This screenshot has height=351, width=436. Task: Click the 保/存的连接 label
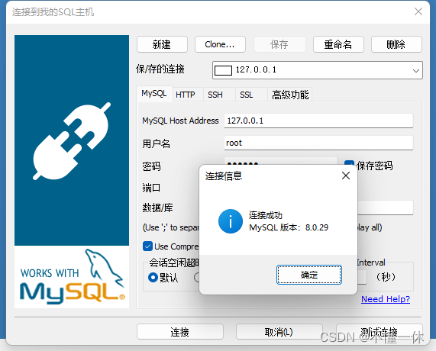coord(160,69)
